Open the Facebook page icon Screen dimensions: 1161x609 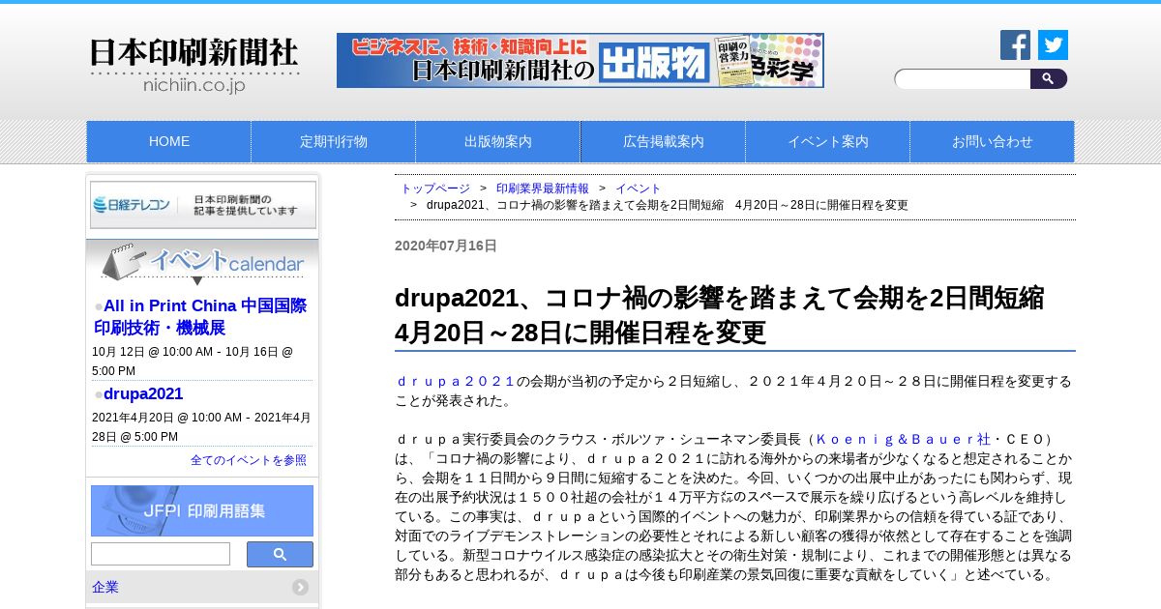1015,45
